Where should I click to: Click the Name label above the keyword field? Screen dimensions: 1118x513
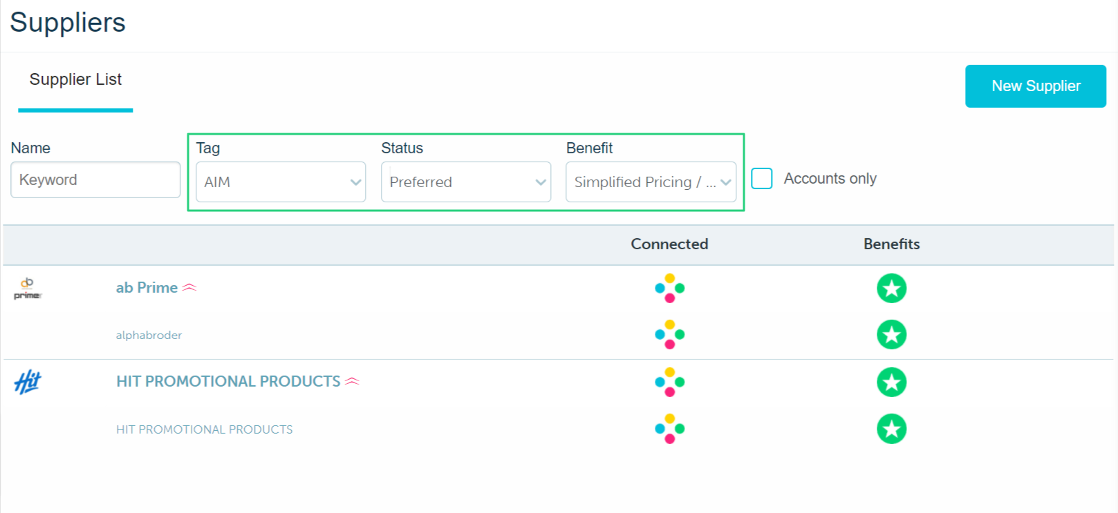tap(30, 148)
